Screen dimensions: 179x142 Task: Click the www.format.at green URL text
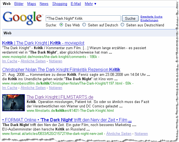click(53, 133)
